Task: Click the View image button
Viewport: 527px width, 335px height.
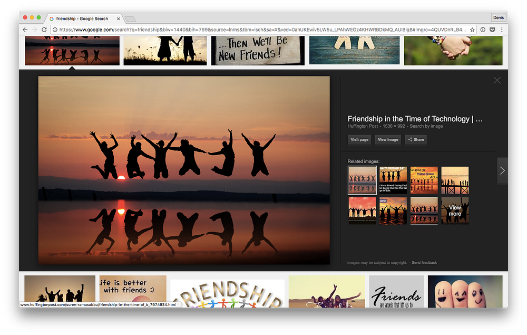Action: point(388,140)
